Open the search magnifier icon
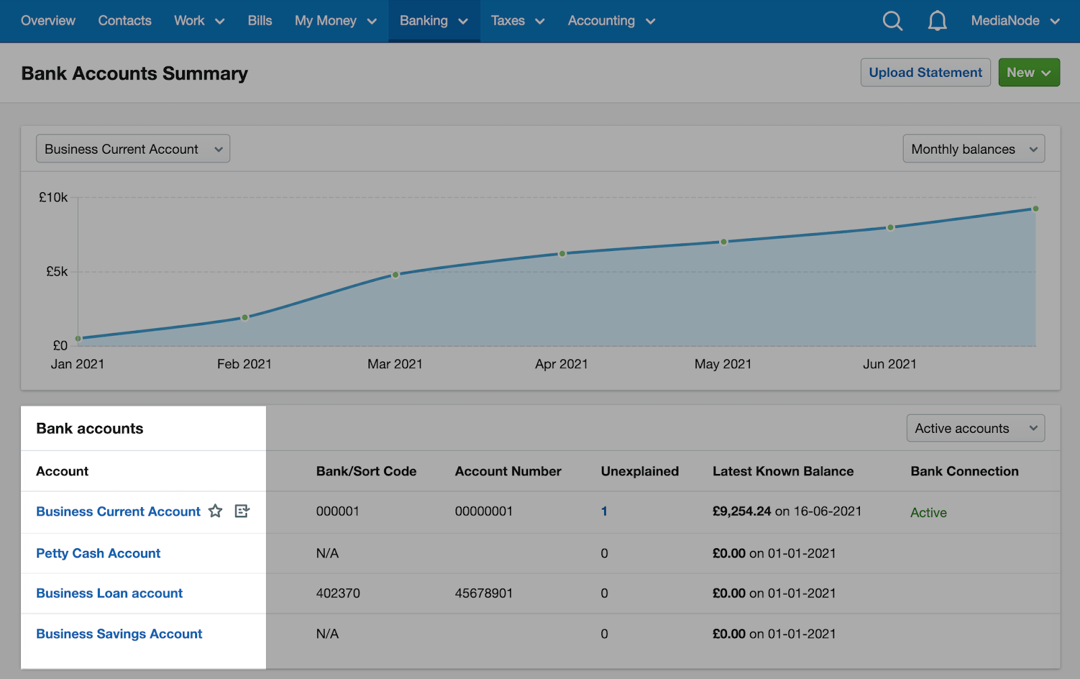 892,21
